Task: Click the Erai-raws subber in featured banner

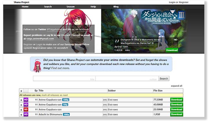Action: tap(123, 47)
